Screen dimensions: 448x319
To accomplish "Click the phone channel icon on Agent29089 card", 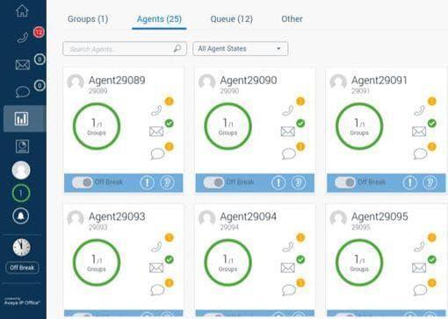I will pos(156,110).
